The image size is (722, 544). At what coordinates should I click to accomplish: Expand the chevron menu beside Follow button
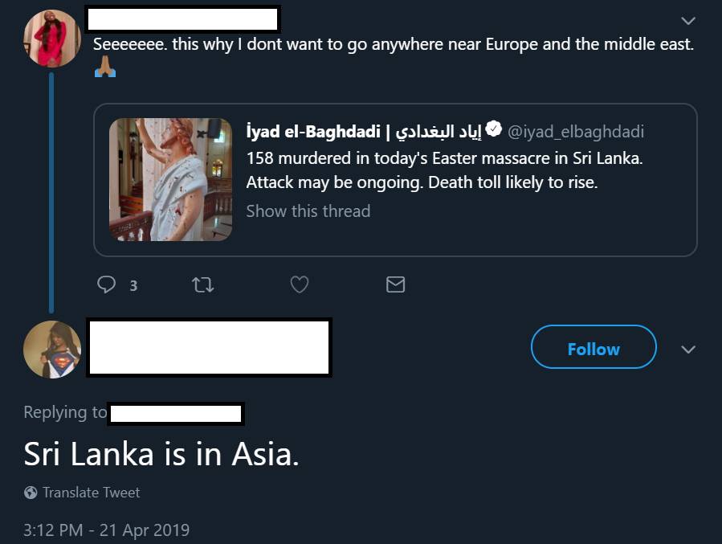688,350
